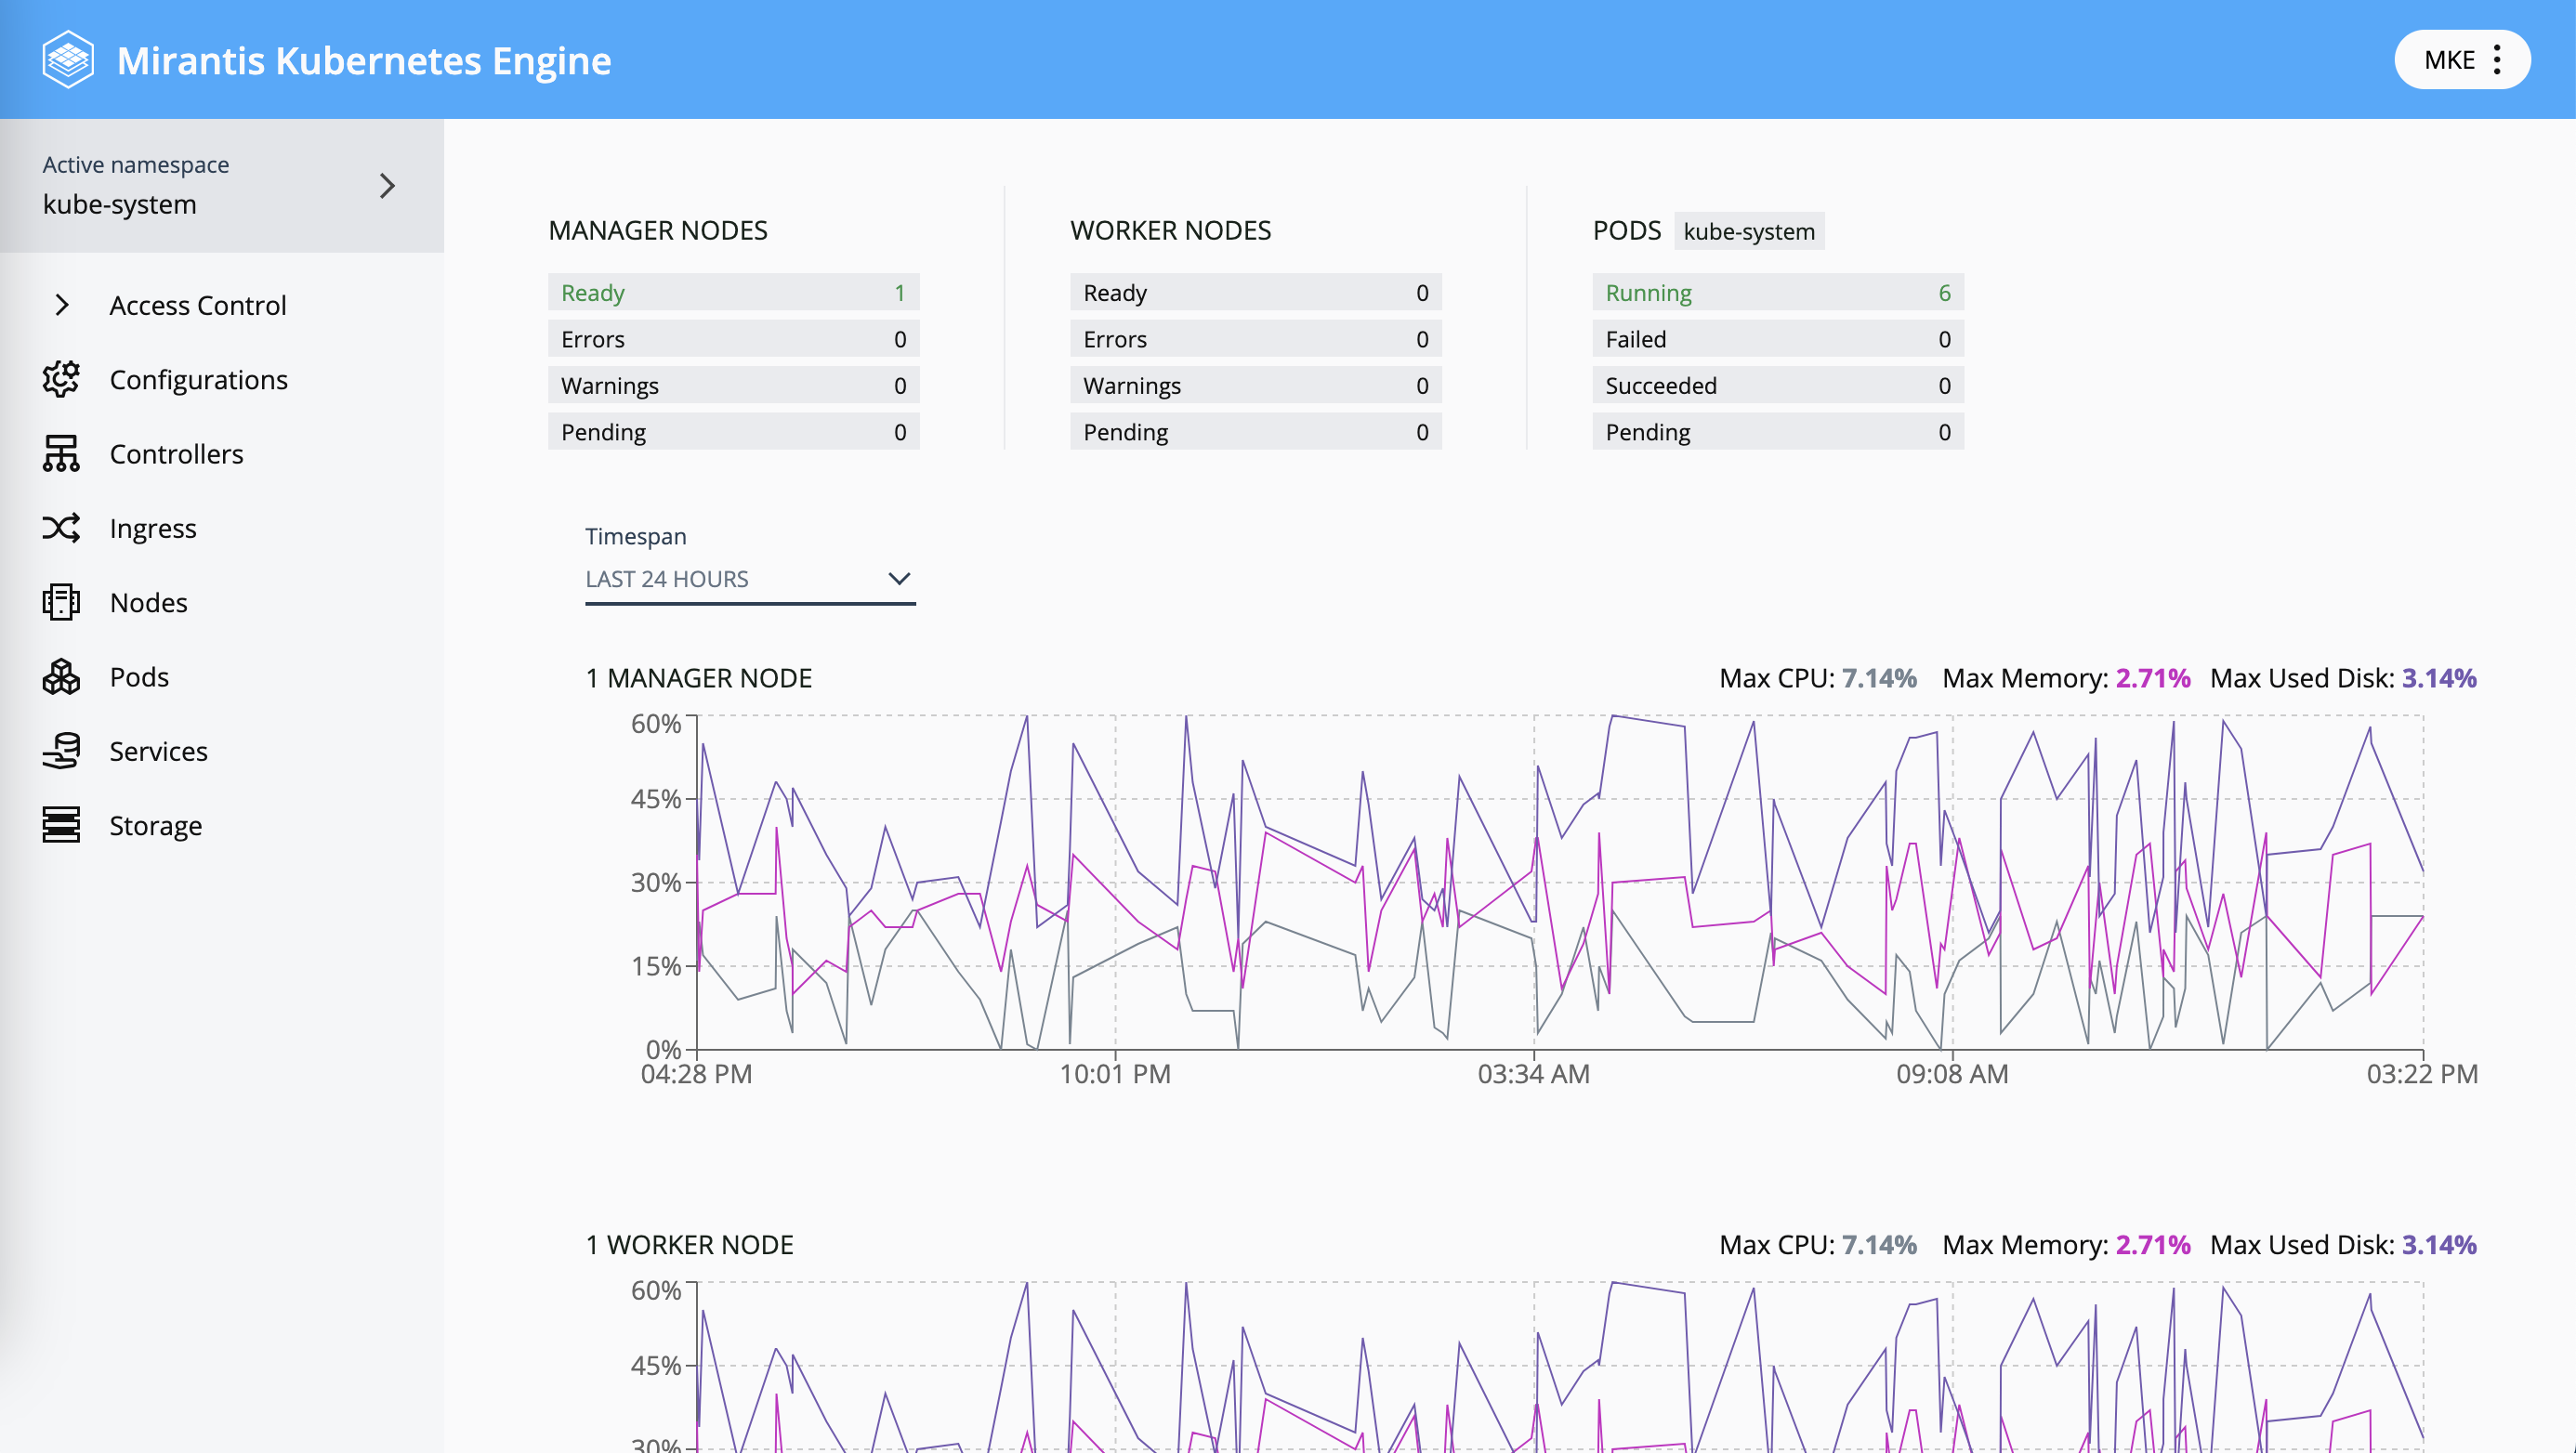
Task: Click the Ingress crosshair icon
Action: [x=60, y=528]
